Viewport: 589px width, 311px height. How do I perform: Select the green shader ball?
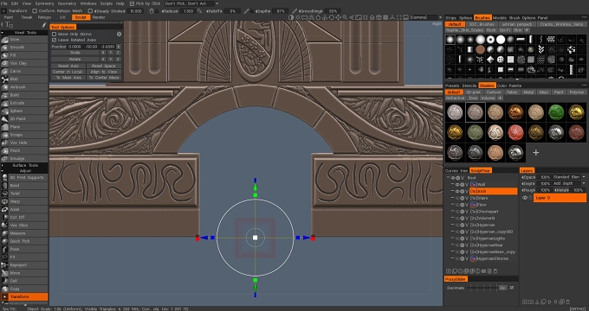[x=556, y=112]
